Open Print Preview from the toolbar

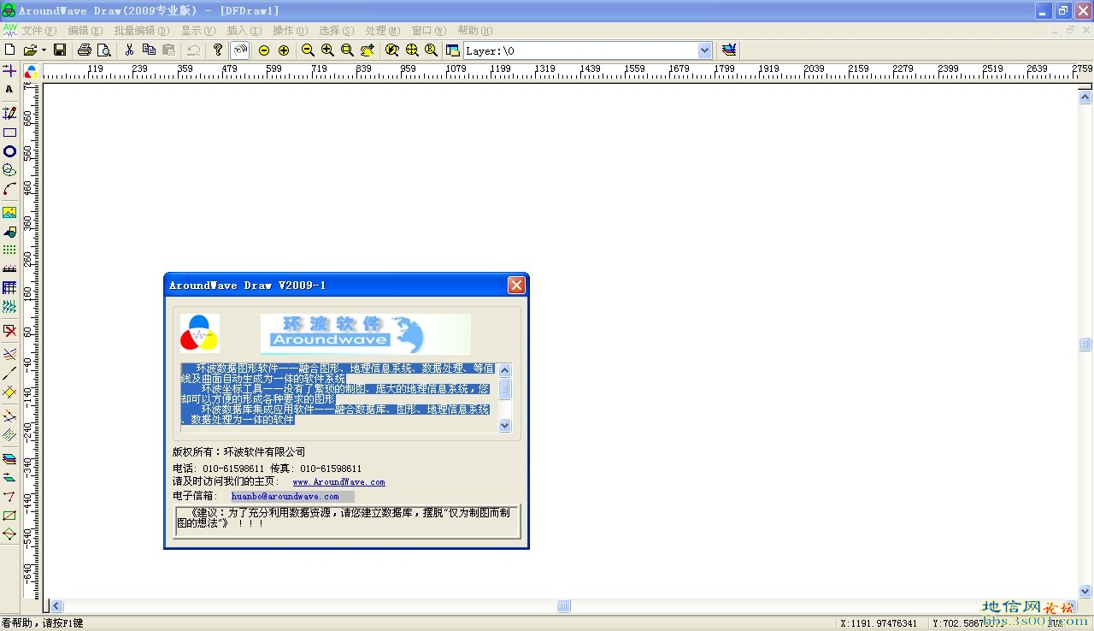pyautogui.click(x=103, y=50)
